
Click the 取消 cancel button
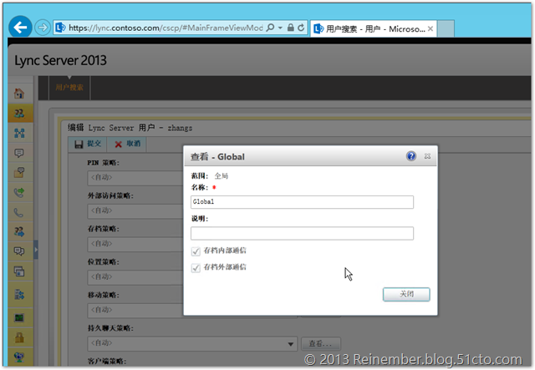(x=127, y=144)
